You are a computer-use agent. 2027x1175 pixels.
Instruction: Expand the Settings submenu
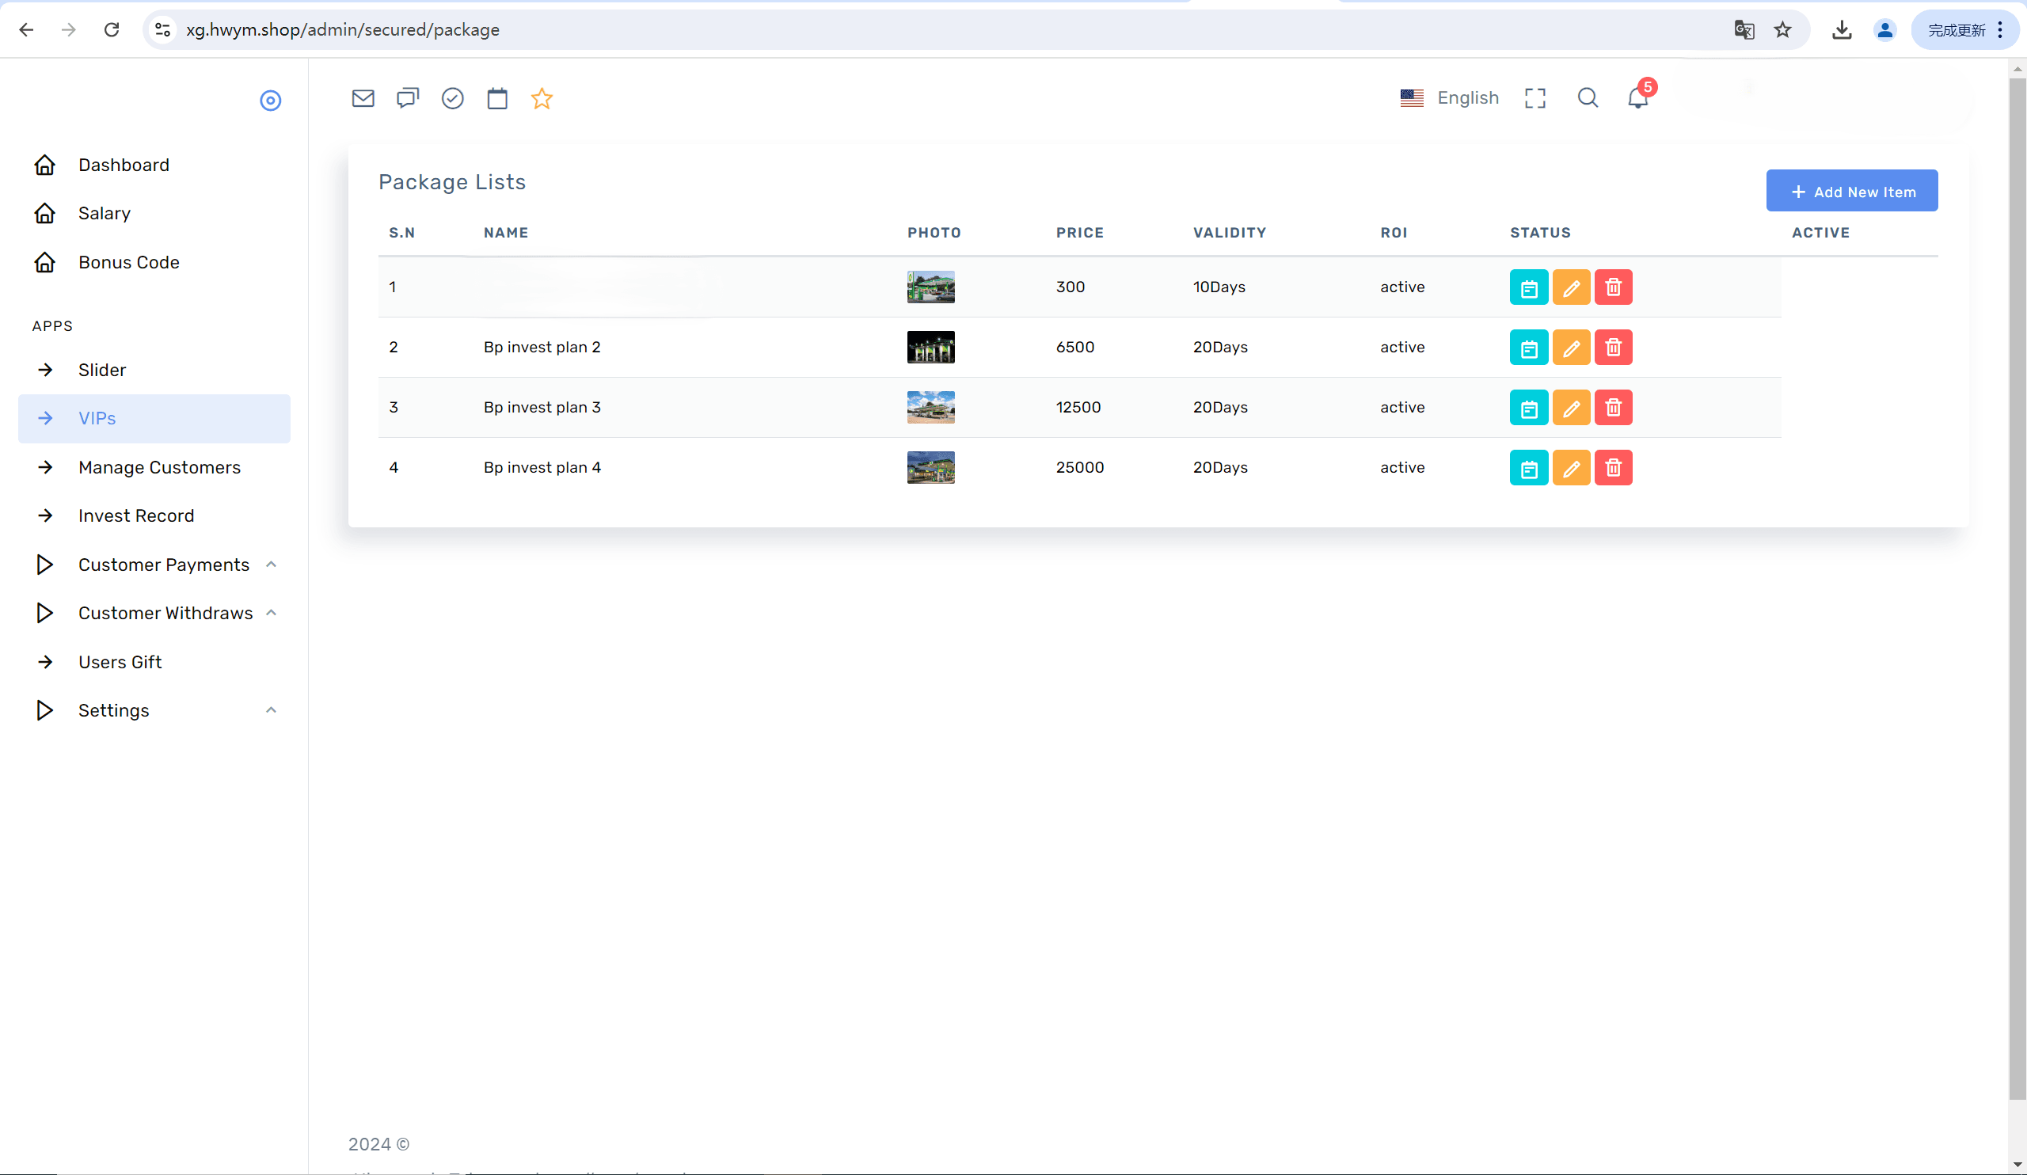(x=113, y=710)
